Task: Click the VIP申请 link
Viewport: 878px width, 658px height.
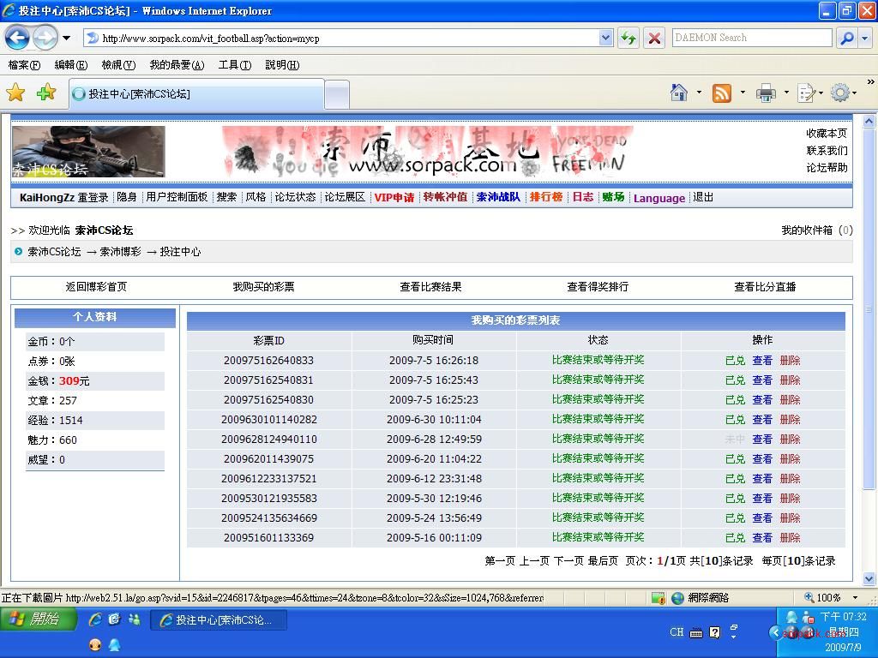Action: pyautogui.click(x=394, y=197)
